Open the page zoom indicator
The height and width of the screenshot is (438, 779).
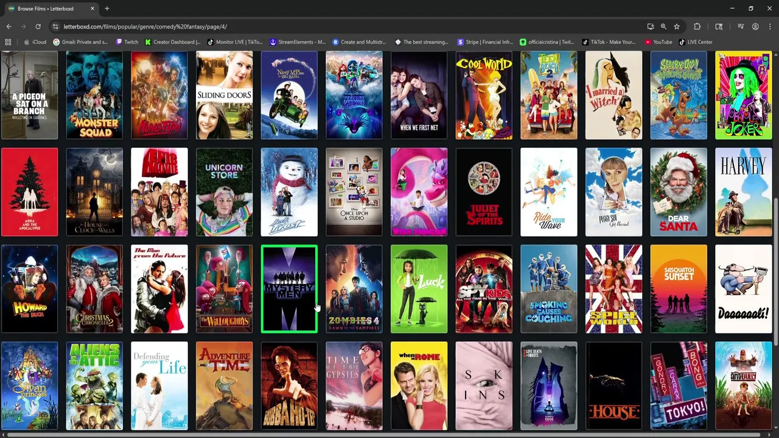pos(663,27)
